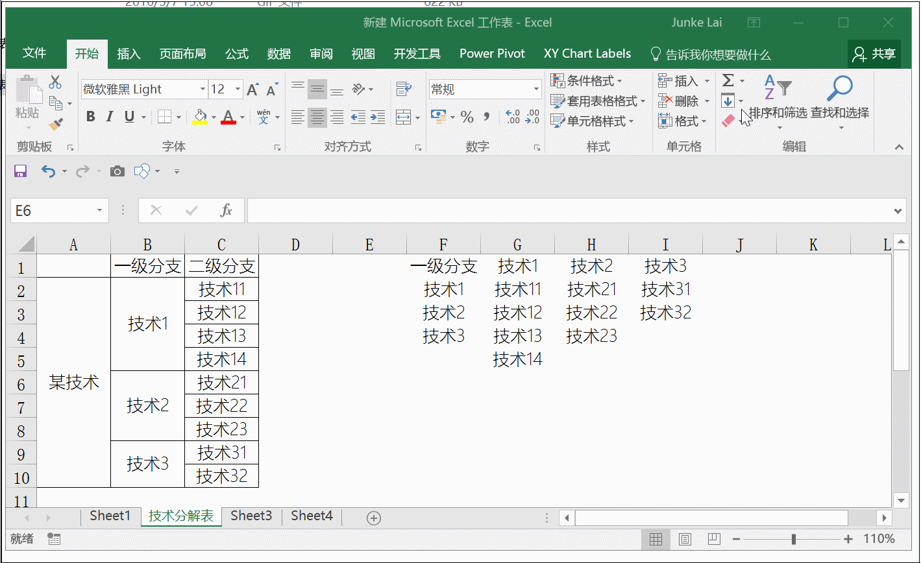
Task: Expand the number format dropdown showing 常规
Action: coord(536,90)
